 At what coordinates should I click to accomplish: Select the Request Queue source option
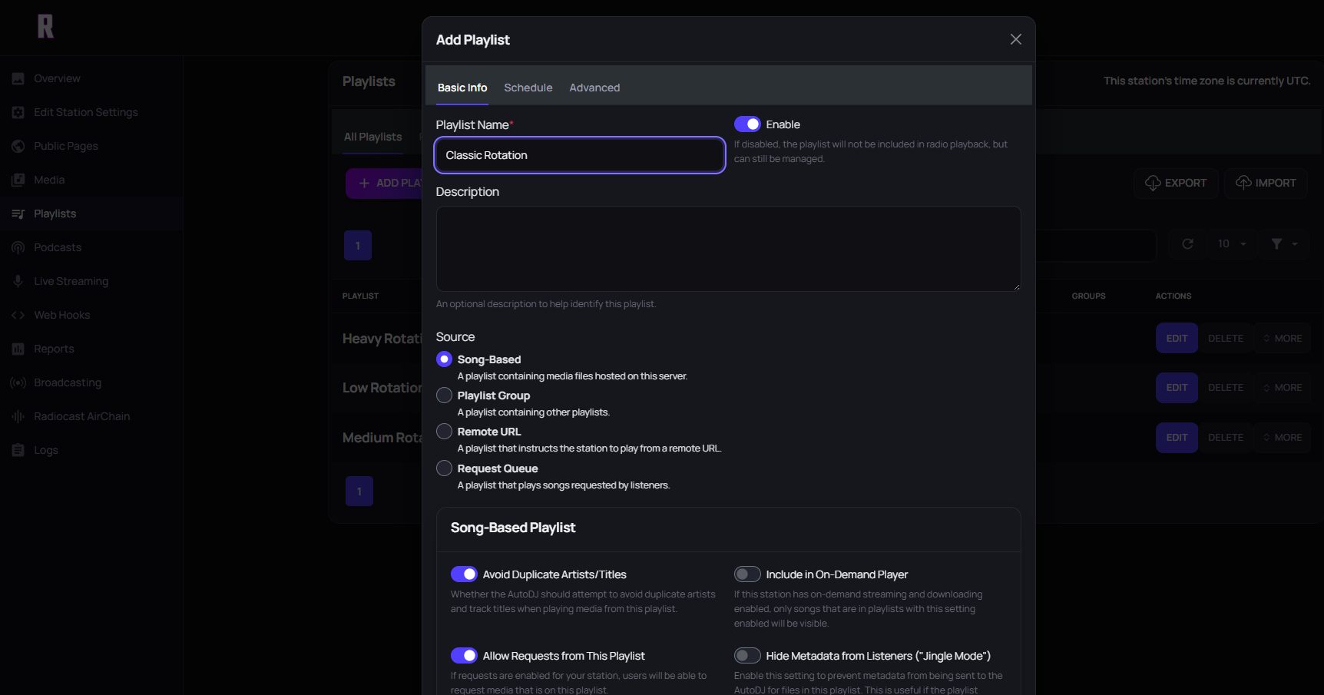tap(444, 468)
